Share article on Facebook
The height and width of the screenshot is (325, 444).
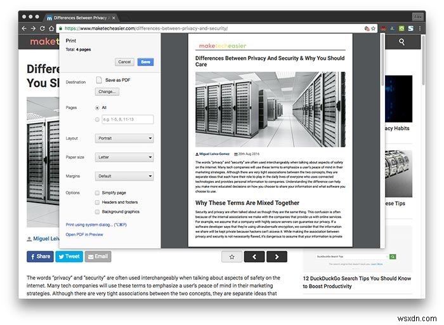pyautogui.click(x=40, y=256)
